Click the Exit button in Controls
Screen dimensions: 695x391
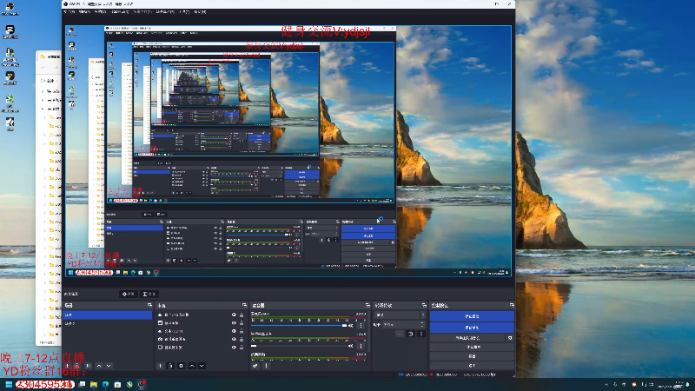click(472, 365)
